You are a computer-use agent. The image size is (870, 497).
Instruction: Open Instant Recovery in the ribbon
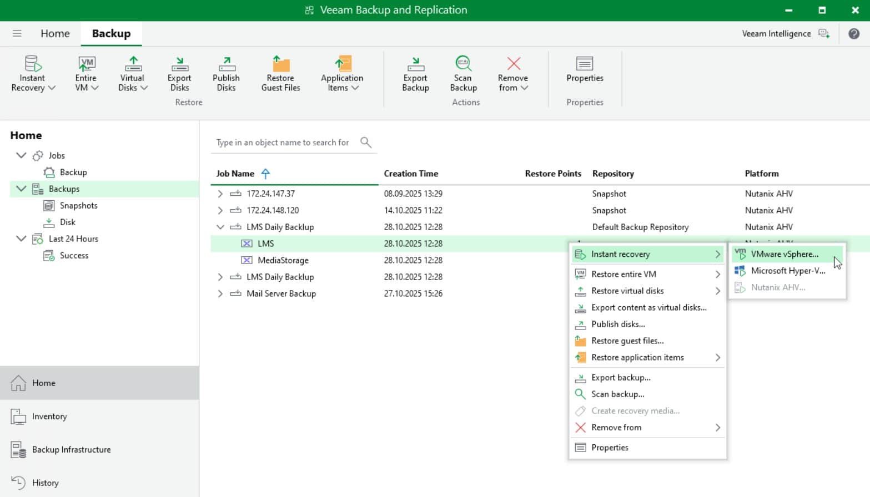(x=33, y=73)
